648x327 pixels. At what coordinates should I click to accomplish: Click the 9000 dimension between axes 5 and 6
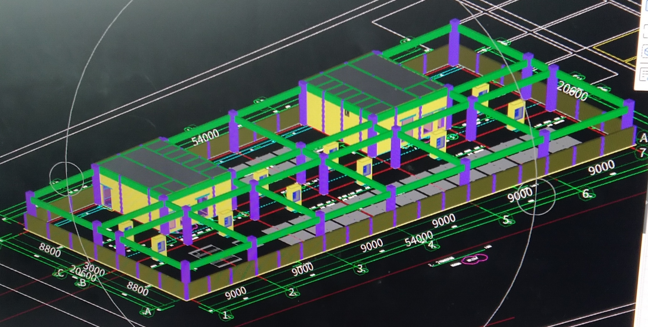click(x=520, y=195)
